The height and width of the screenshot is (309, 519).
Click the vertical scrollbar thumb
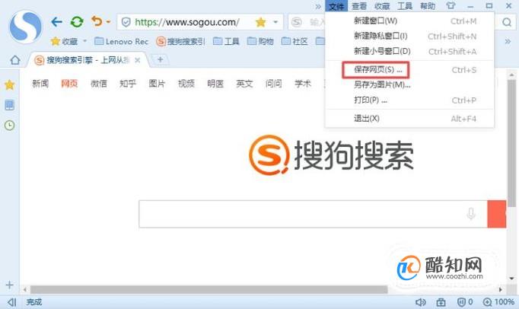click(511, 143)
